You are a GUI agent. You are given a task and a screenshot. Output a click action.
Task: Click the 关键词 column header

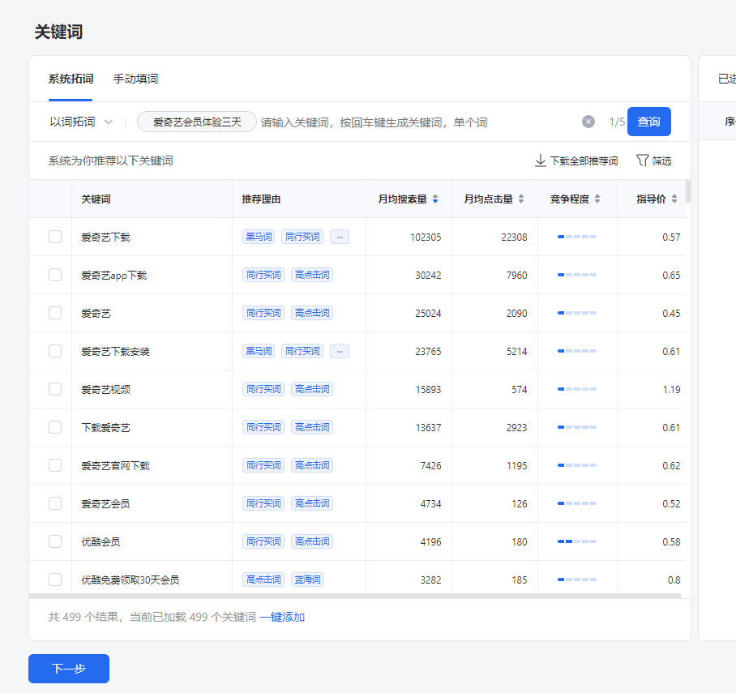96,199
